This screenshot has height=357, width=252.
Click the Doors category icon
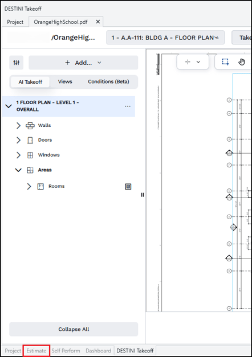point(30,140)
